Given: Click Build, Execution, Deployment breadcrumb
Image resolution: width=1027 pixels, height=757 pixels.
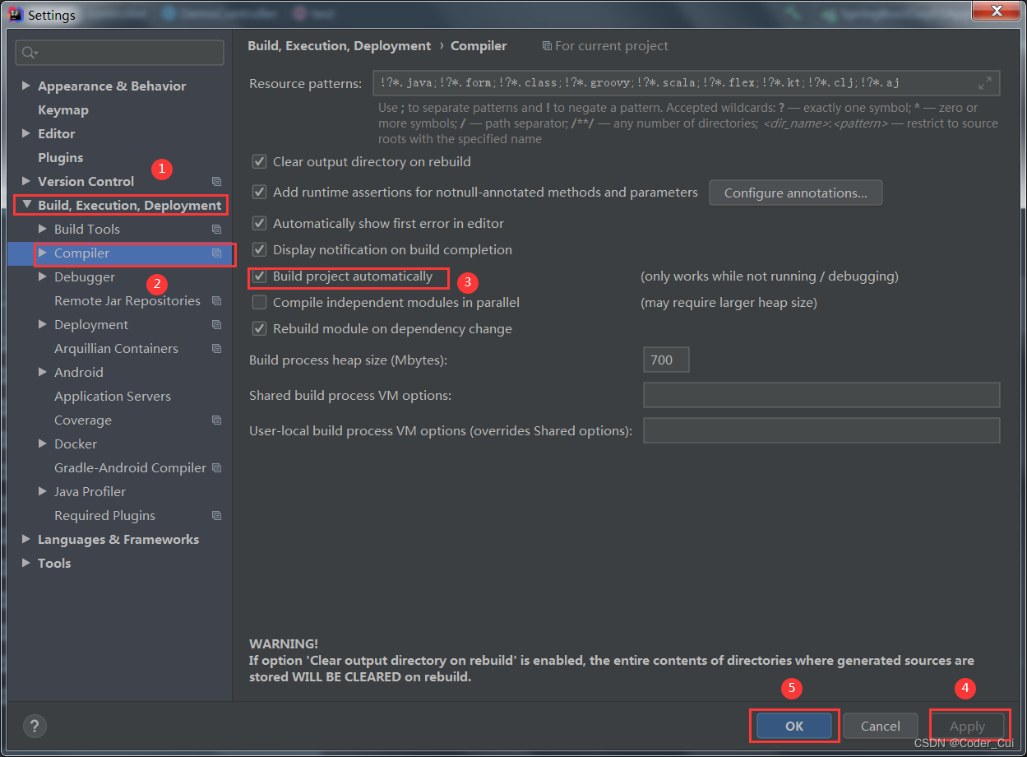Looking at the screenshot, I should pos(340,46).
